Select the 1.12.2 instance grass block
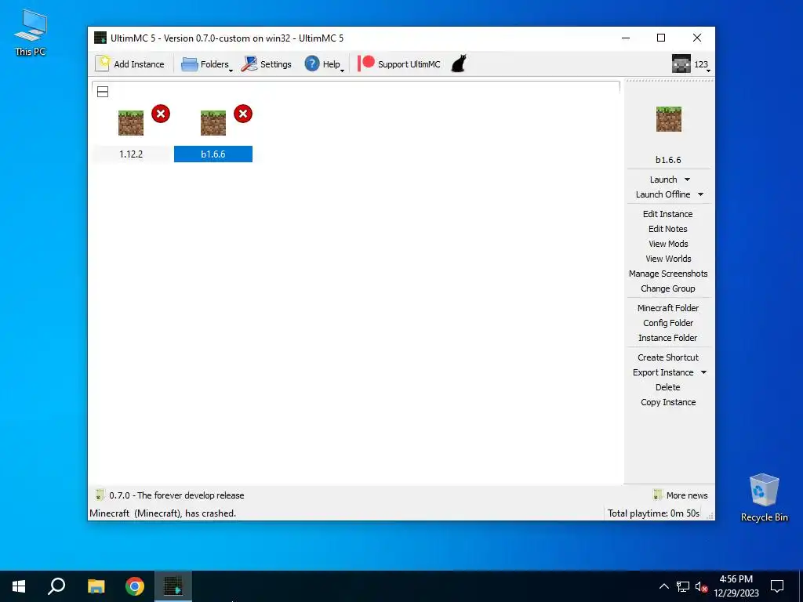The height and width of the screenshot is (602, 803). 131,123
